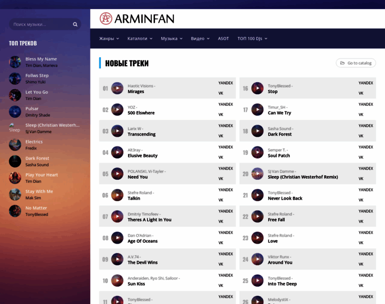
Task: Open VK link for Mirages
Action: [x=221, y=93]
